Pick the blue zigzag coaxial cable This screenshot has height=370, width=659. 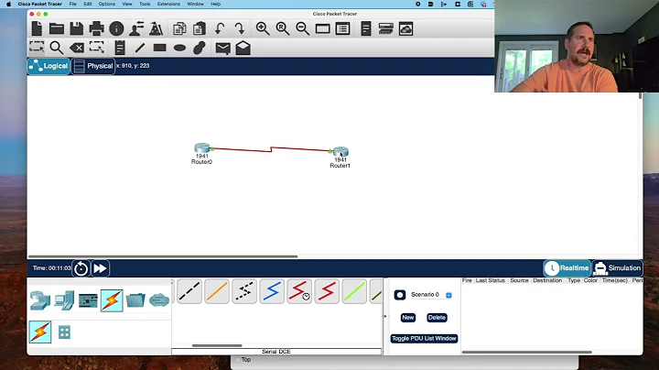coord(272,291)
